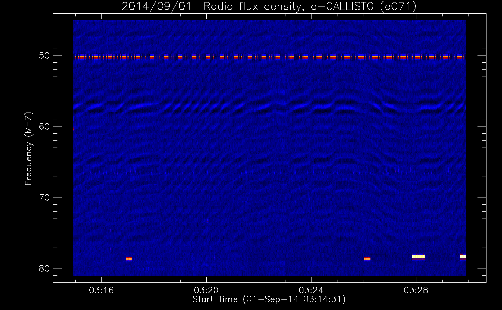Click the 'Start Time (01-Sep-14 03:14:31)' label
Image resolution: width=502 pixels, height=310 pixels.
(x=269, y=299)
